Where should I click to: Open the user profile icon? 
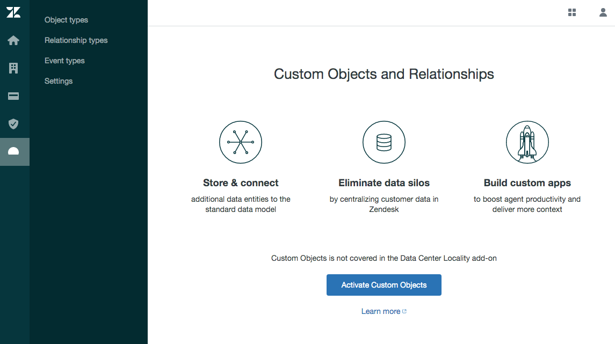603,12
